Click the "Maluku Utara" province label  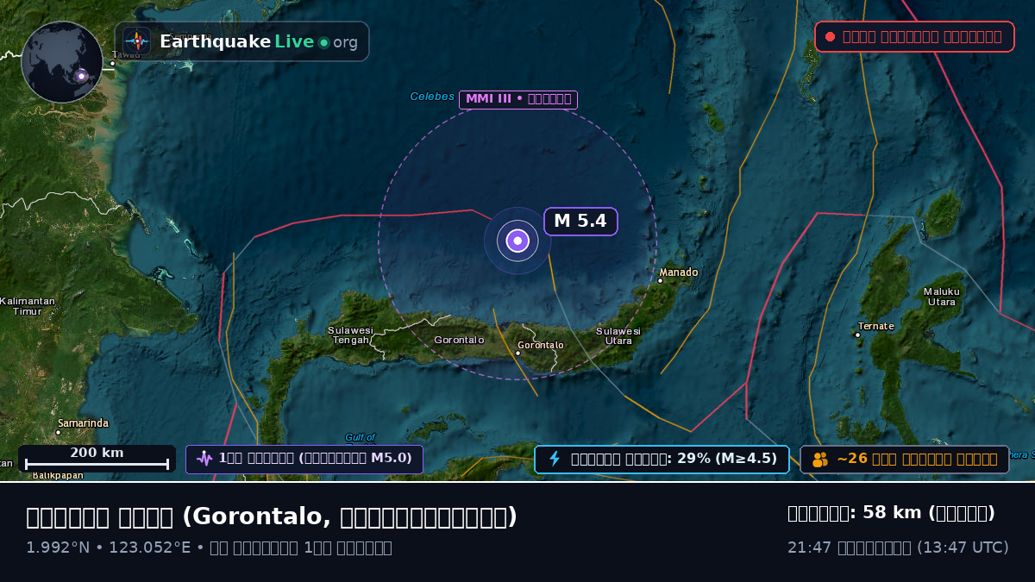pos(941,297)
